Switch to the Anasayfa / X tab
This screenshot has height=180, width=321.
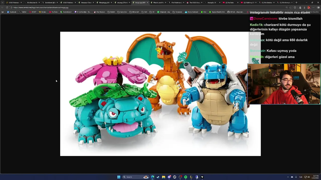(x=213, y=2)
